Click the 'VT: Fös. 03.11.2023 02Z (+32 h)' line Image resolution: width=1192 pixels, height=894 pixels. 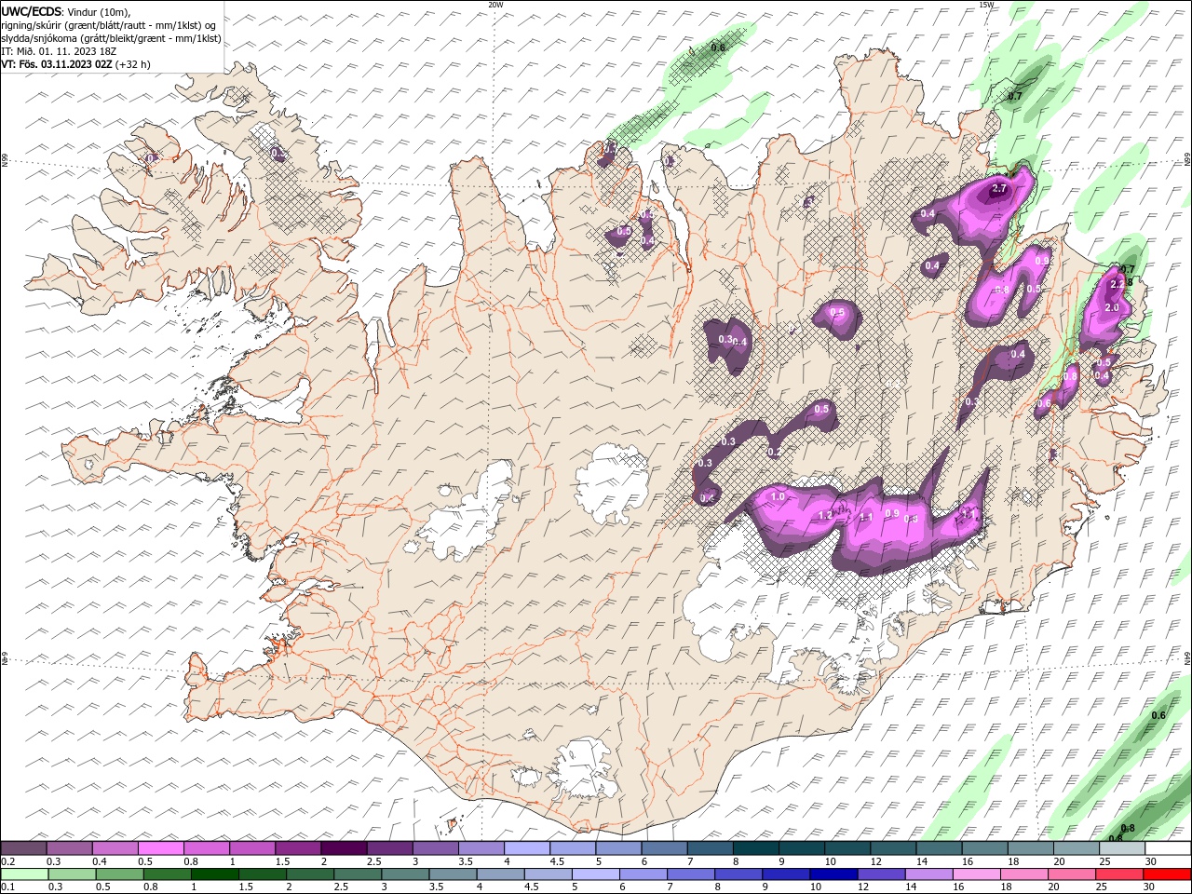click(x=76, y=64)
